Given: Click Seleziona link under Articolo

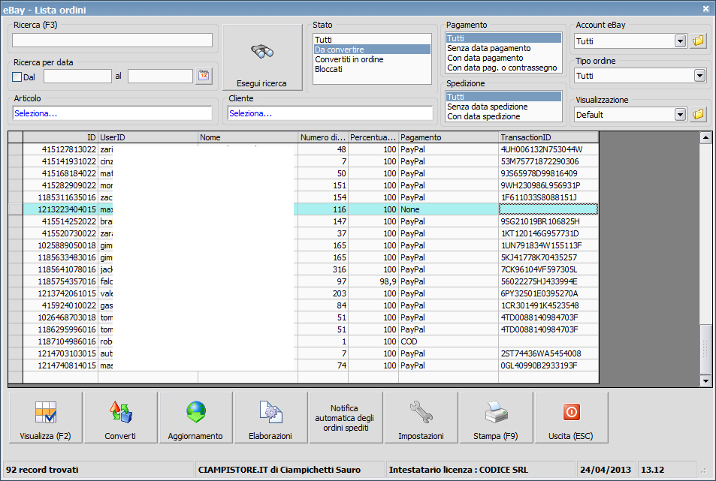Looking at the screenshot, I should click(x=35, y=113).
